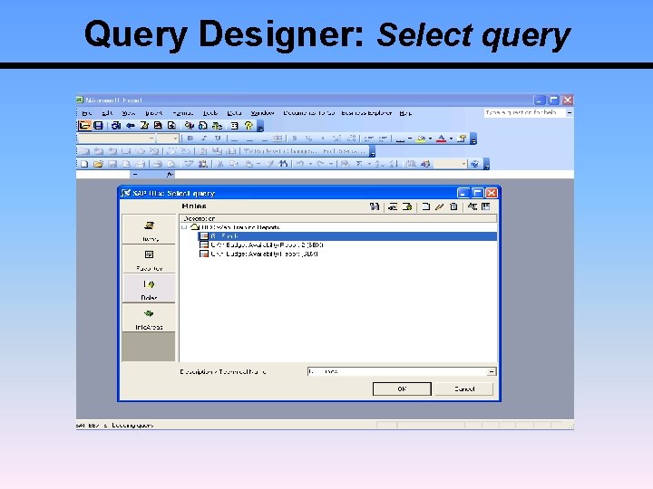Viewport: 653px width, 489px height.
Task: Click the trash Delete icon in Select query dialog
Action: (454, 206)
